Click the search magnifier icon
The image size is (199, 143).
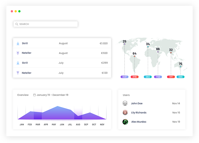coord(17,24)
